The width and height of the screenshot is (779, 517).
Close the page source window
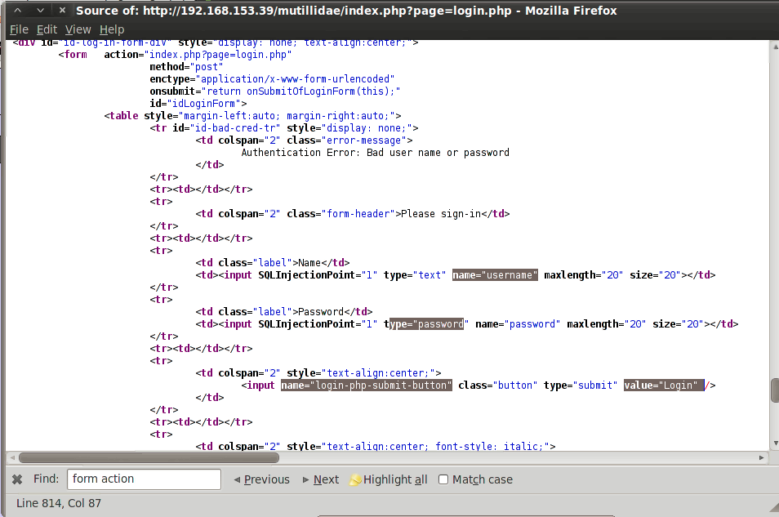pyautogui.click(x=60, y=11)
